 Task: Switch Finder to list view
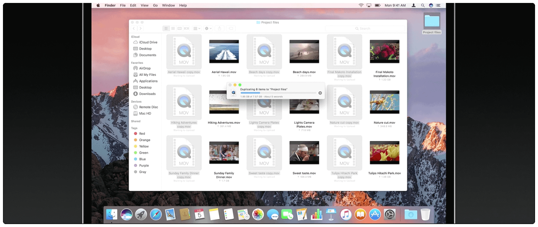[173, 28]
